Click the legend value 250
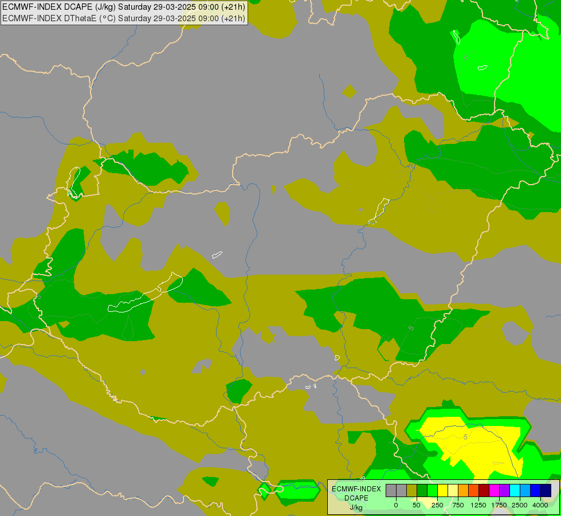This screenshot has width=561, height=516. coord(437,505)
